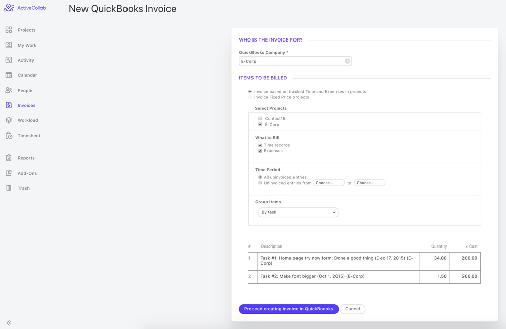Click the Invoices dollar icon
506x329 pixels.
pos(9,105)
